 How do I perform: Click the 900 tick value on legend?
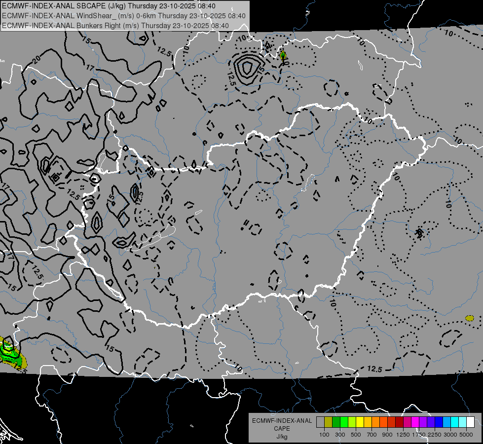click(387, 435)
